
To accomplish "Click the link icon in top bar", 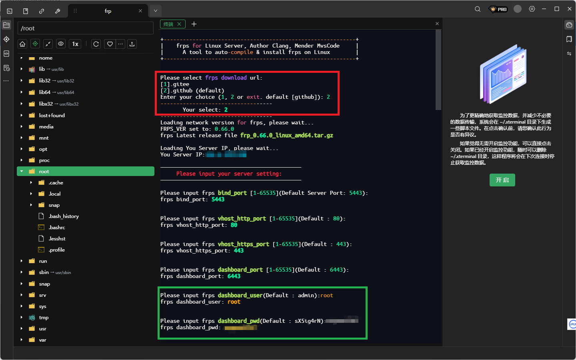I will click(42, 11).
